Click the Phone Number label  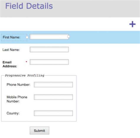click(x=18, y=85)
